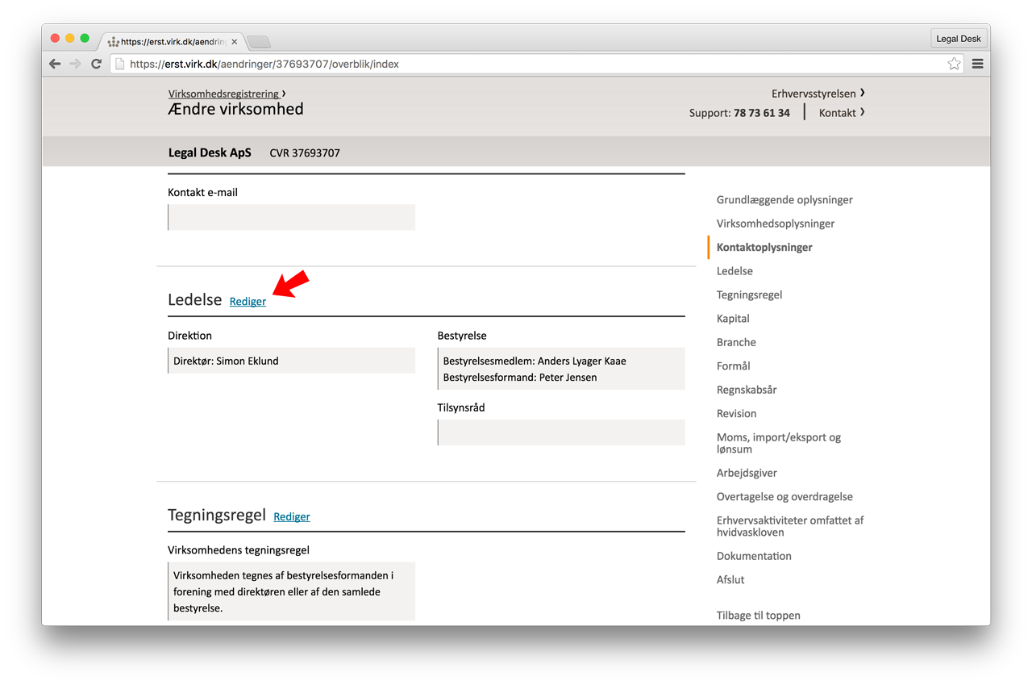Go to Kapital in the sidebar

733,319
